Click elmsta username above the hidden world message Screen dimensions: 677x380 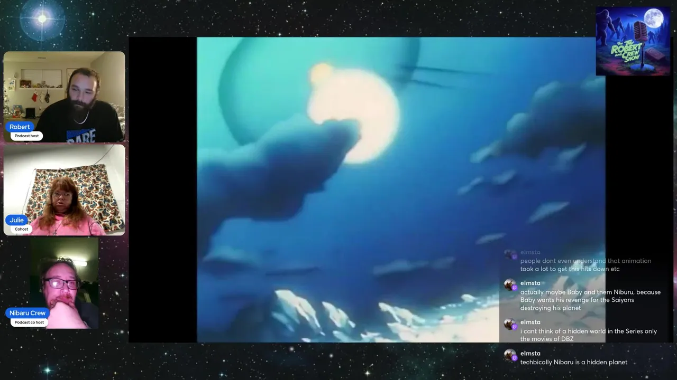click(530, 322)
